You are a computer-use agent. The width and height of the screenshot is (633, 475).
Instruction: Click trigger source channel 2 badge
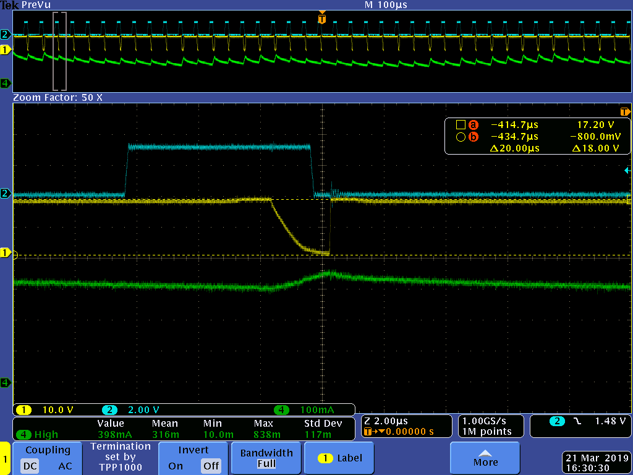[x=557, y=421]
